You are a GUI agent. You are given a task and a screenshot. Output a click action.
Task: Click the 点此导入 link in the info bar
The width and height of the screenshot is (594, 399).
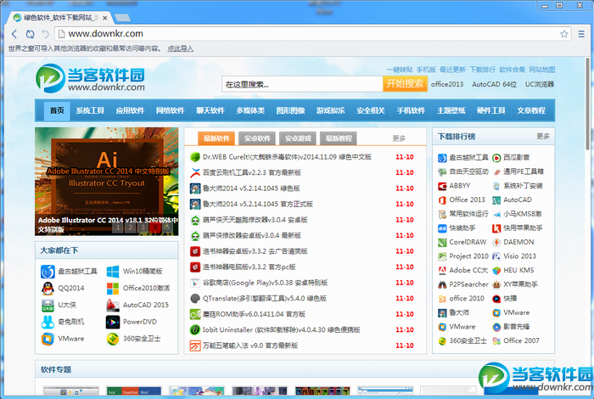[x=180, y=49]
